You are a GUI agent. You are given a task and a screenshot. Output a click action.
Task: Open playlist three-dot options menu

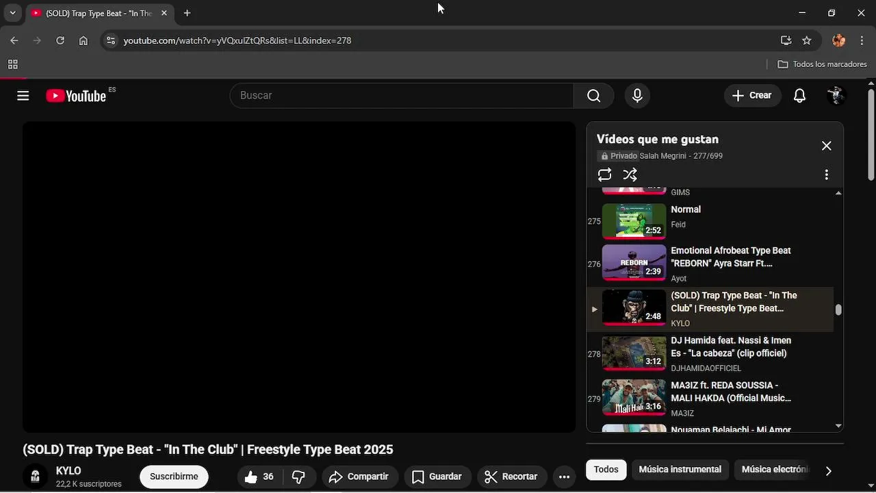[x=826, y=175]
